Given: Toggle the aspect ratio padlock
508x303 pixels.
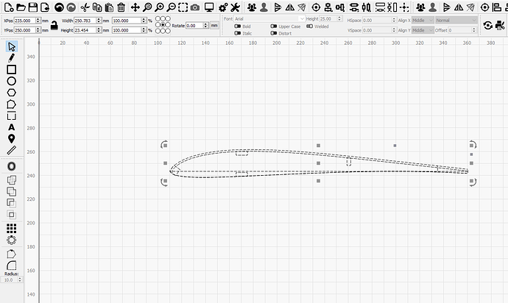Looking at the screenshot, I should pos(54,25).
